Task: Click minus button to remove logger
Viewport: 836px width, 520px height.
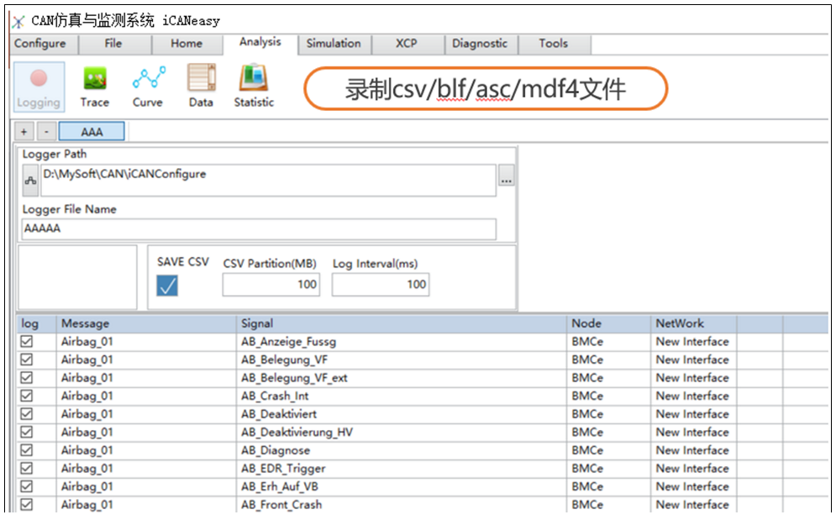Action: click(45, 132)
